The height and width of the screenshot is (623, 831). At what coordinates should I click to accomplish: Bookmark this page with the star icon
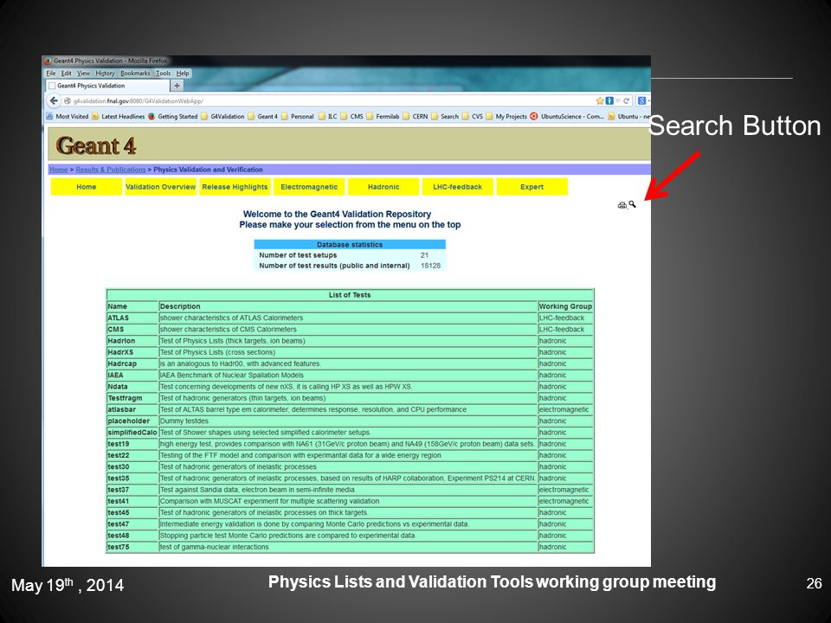(600, 100)
